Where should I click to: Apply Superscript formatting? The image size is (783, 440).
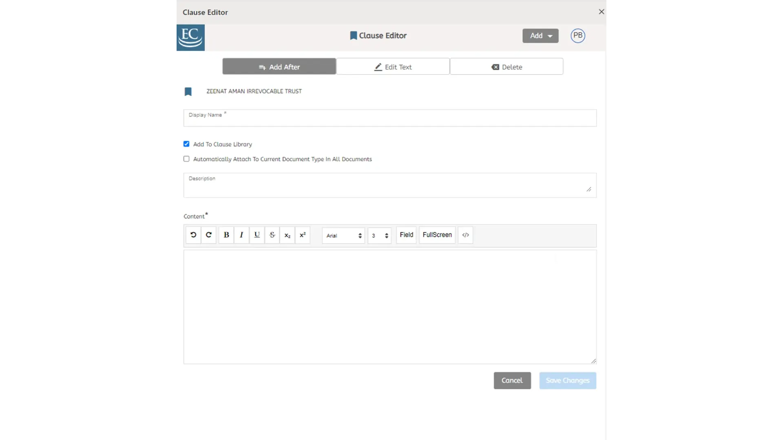click(x=303, y=235)
